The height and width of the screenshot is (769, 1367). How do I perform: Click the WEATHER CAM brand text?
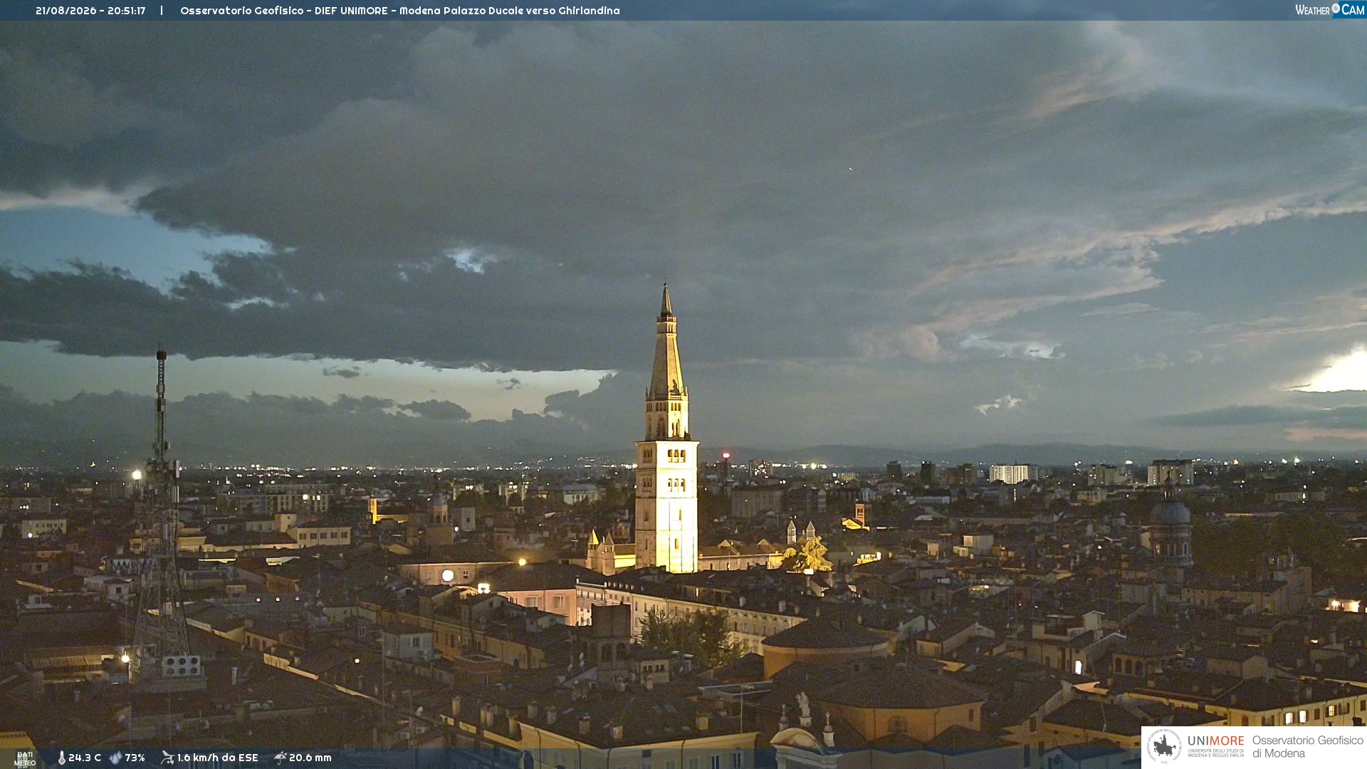pos(1330,10)
